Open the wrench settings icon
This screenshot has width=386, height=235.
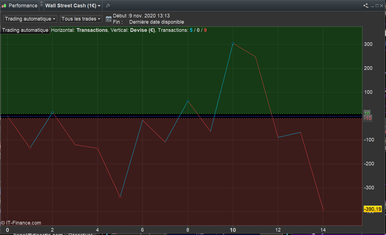[x=108, y=6]
